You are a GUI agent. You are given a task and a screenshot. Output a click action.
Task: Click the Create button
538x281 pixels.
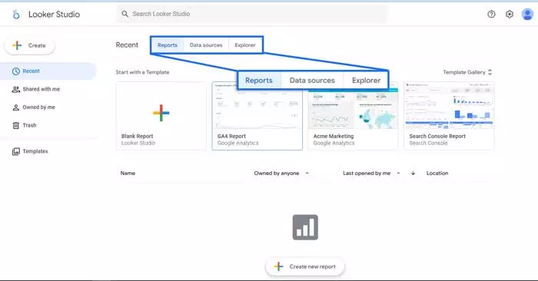point(29,45)
